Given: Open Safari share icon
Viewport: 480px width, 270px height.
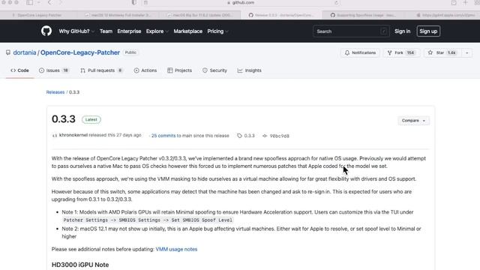Looking at the screenshot, I should point(454,3).
